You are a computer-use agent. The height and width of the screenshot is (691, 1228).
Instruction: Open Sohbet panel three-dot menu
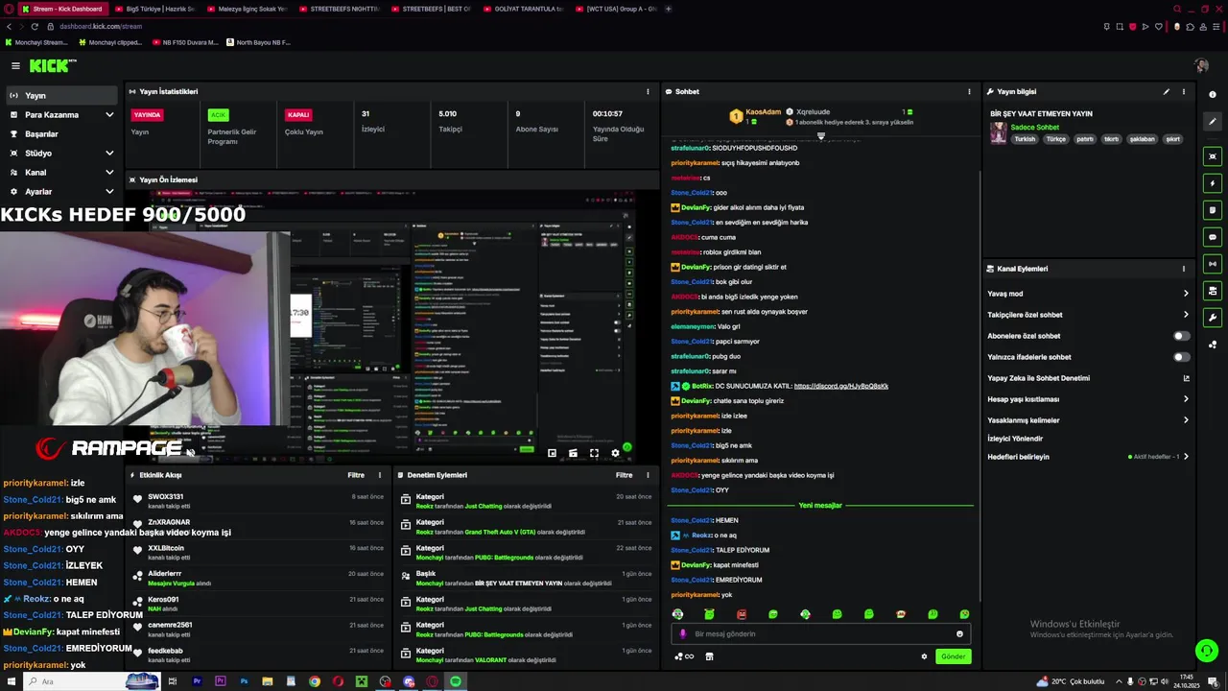(969, 92)
